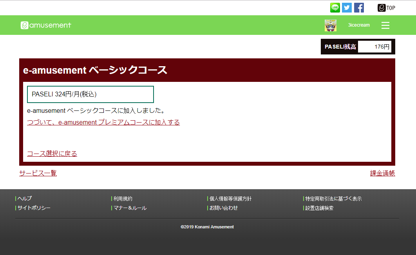Click the user avatar image

pyautogui.click(x=330, y=25)
